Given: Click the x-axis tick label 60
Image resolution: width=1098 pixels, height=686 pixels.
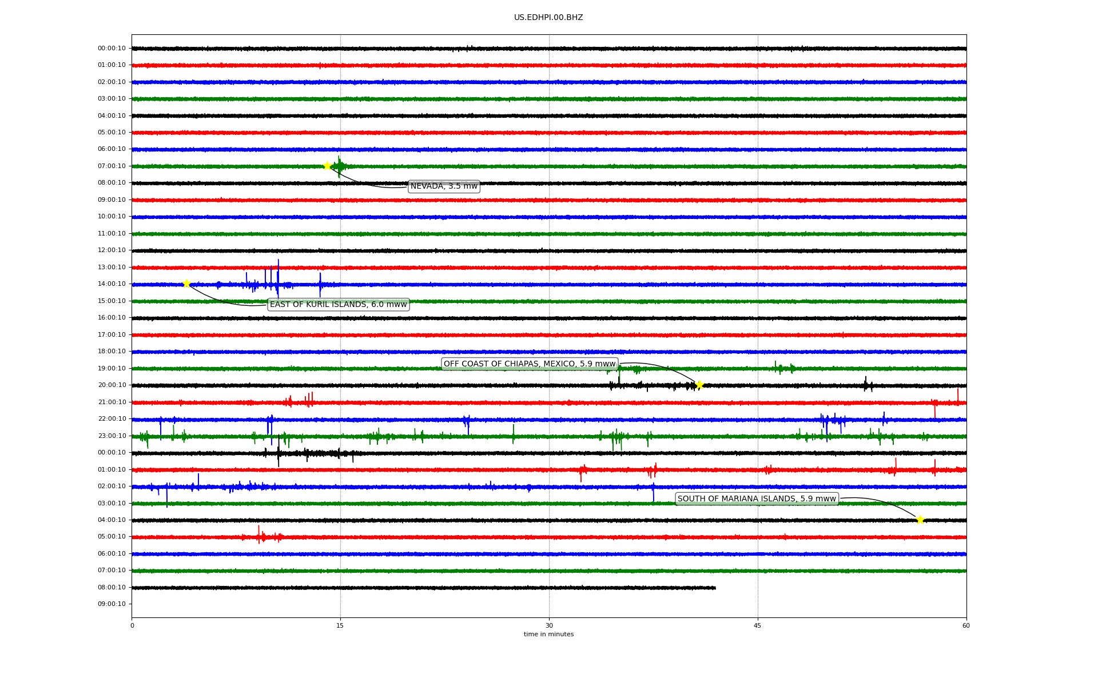Looking at the screenshot, I should [966, 625].
